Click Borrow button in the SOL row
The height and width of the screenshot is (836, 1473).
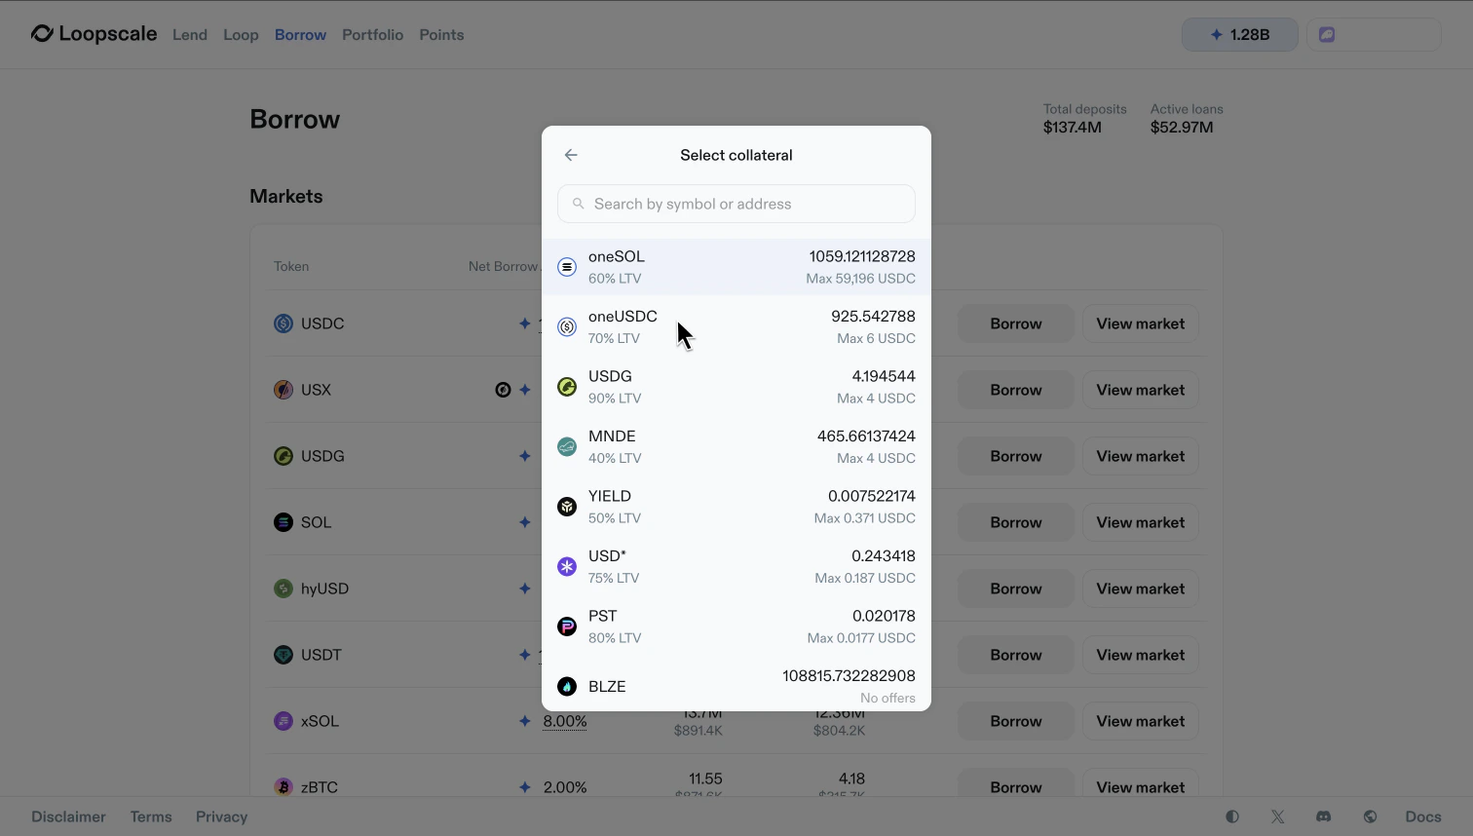coord(1016,522)
